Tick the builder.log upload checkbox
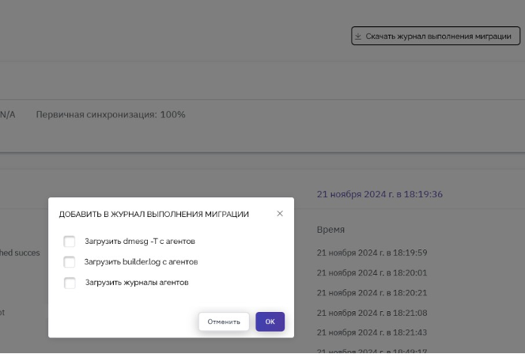Image resolution: width=525 pixels, height=354 pixels. [70, 262]
